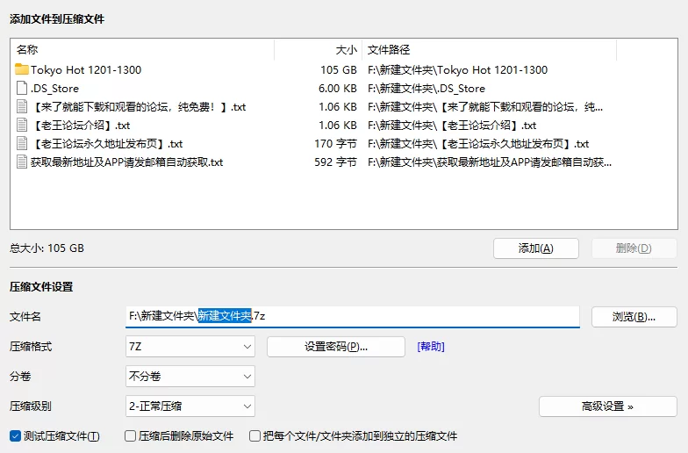This screenshot has width=688, height=453.
Task: Click the 添加(A) button
Action: click(x=535, y=248)
